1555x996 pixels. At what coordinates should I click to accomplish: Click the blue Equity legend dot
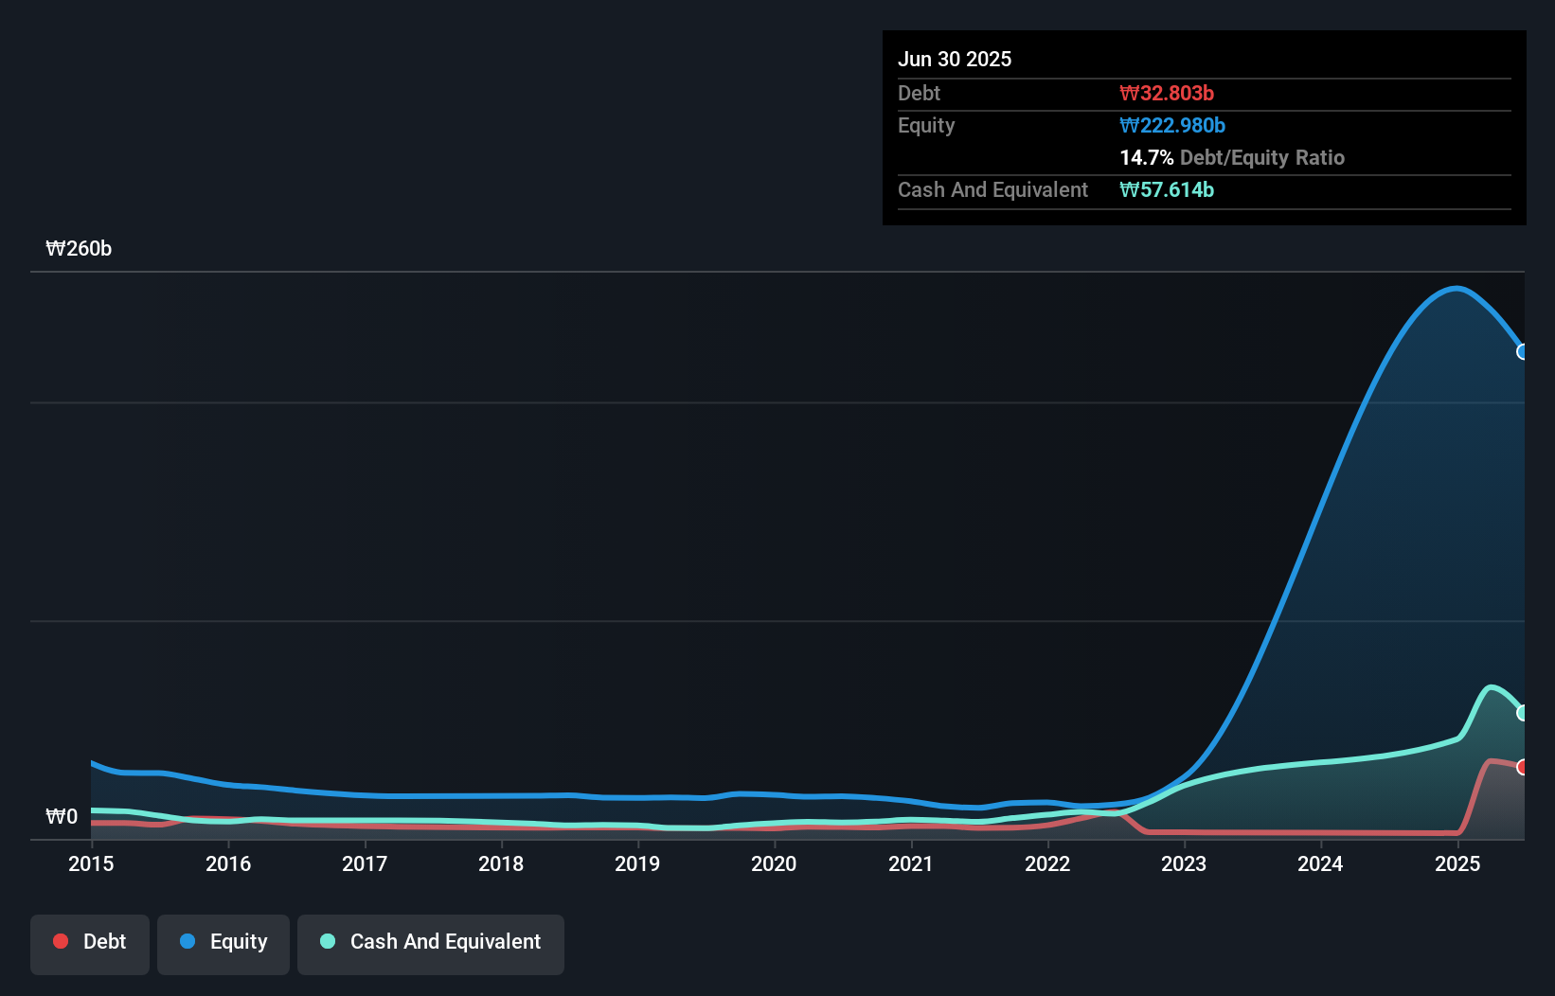point(188,941)
